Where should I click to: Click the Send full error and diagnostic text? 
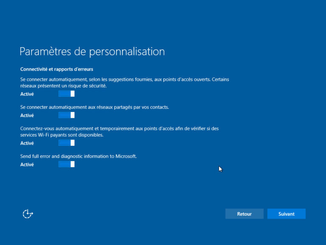[x=79, y=157]
